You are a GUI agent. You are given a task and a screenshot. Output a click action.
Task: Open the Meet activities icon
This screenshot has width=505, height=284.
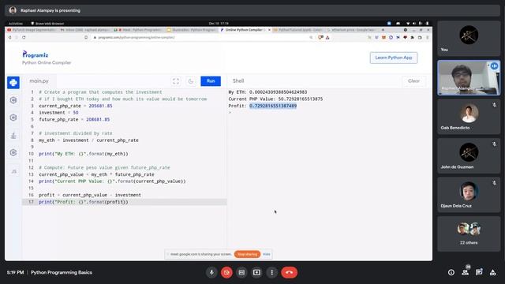(x=492, y=272)
